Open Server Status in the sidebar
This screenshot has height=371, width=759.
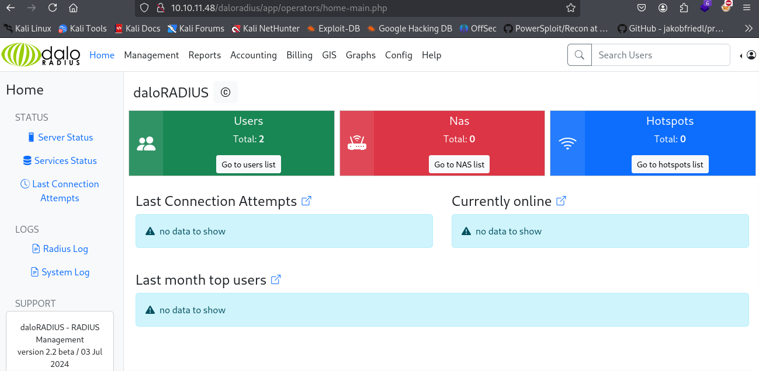[x=60, y=137]
